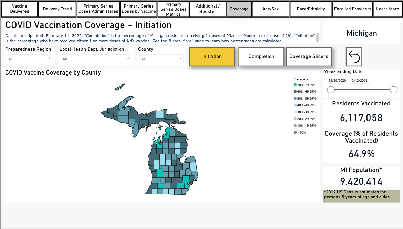Viewport: 403px width, 229px height.
Task: View the Enrolled Providers tab
Action: coord(353,9)
